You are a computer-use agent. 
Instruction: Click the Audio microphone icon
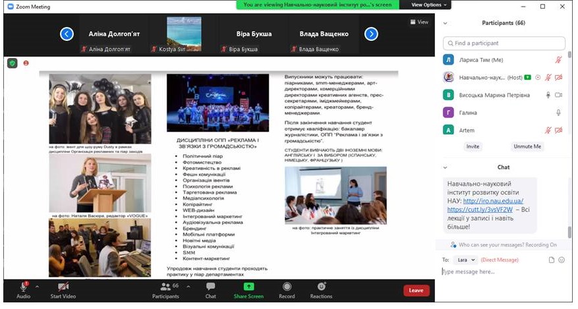point(23,287)
